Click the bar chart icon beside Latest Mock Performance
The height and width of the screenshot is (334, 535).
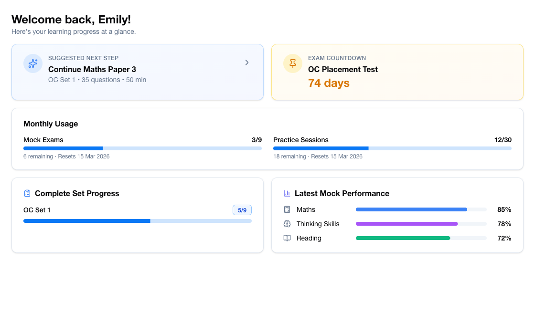pyautogui.click(x=287, y=193)
